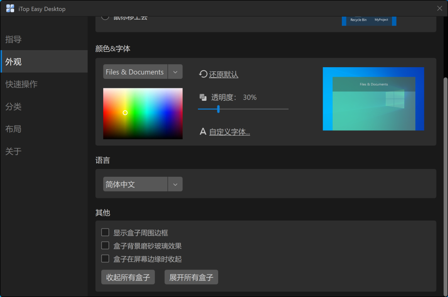Select the partially visible 鼠标移上去 radio button
The width and height of the screenshot is (448, 297).
click(x=105, y=18)
